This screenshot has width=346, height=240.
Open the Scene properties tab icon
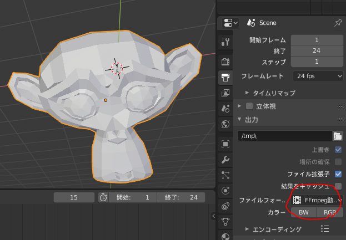click(225, 108)
